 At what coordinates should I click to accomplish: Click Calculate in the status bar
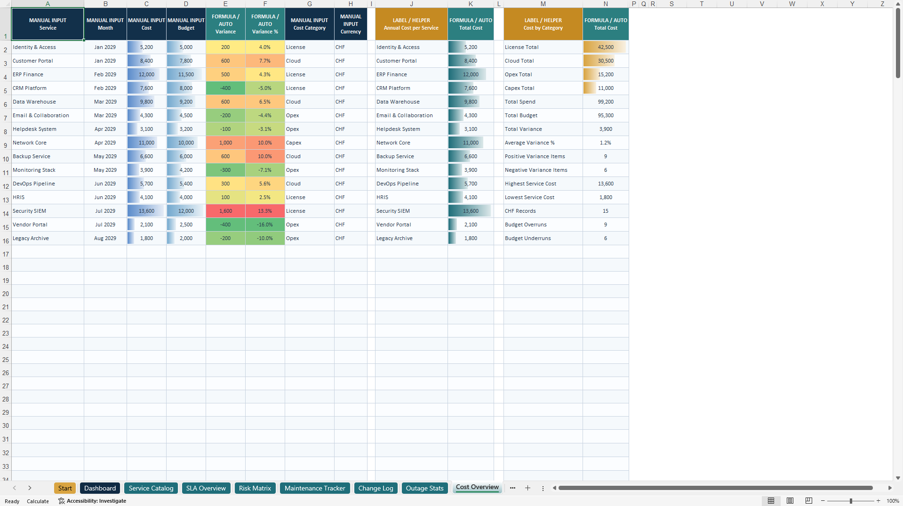coord(38,501)
